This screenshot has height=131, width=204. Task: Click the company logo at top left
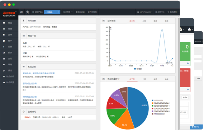click(9, 14)
